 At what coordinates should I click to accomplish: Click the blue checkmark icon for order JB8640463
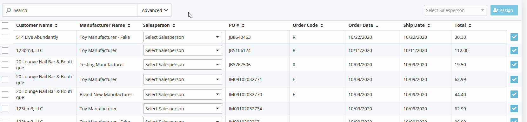(514, 37)
